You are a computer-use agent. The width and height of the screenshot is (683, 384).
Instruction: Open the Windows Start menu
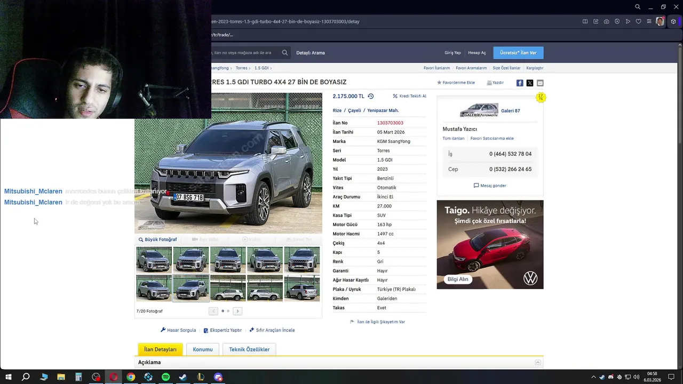(9, 377)
